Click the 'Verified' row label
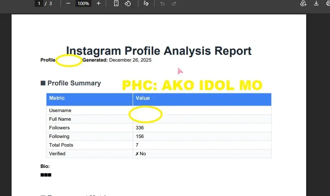The width and height of the screenshot is (330, 196). 57,153
